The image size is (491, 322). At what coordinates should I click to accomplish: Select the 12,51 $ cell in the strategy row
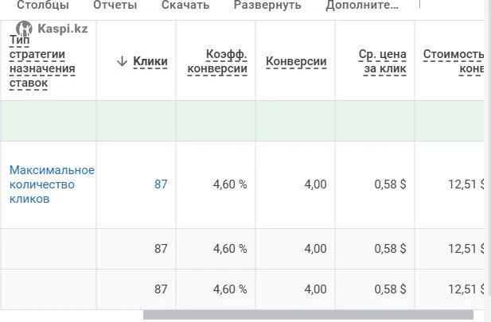(466, 184)
